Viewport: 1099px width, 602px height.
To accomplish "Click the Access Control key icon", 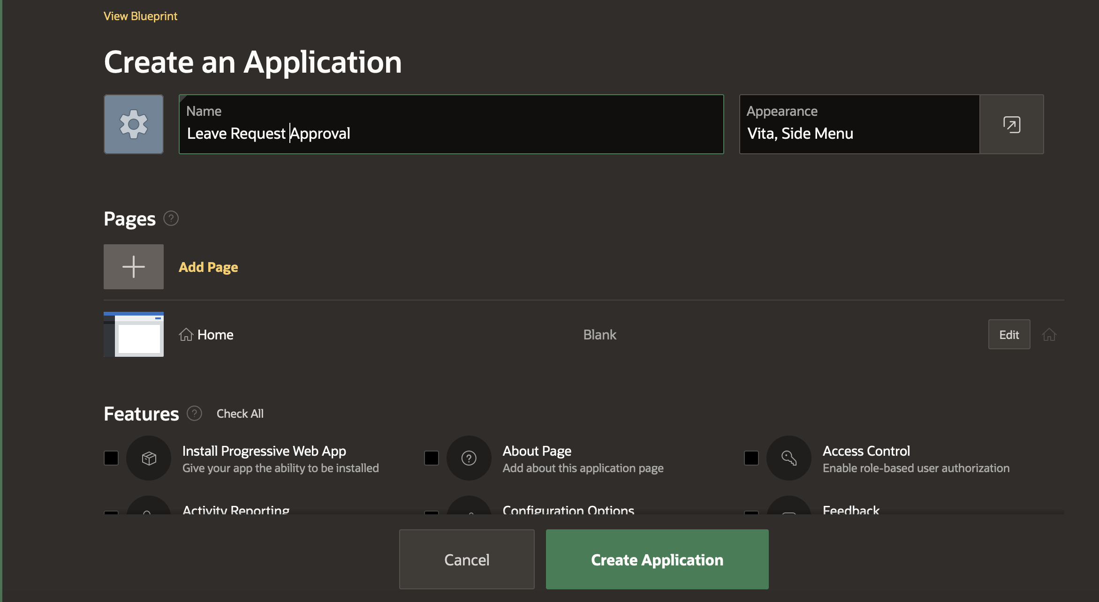I will point(788,458).
